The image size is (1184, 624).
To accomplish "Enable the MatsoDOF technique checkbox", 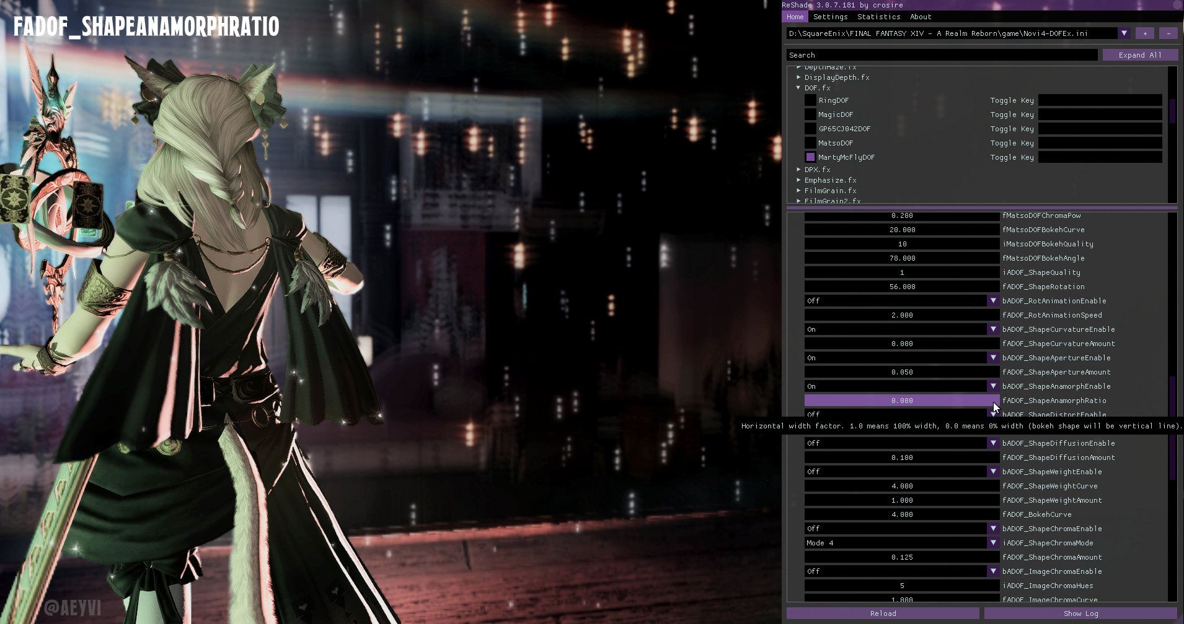I will [810, 143].
